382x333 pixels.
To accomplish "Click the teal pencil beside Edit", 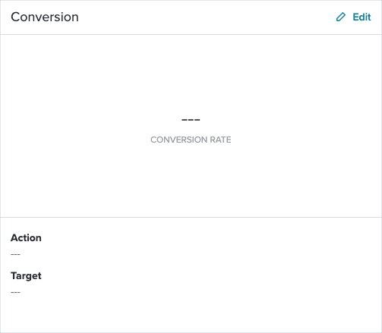I will click(x=341, y=17).
